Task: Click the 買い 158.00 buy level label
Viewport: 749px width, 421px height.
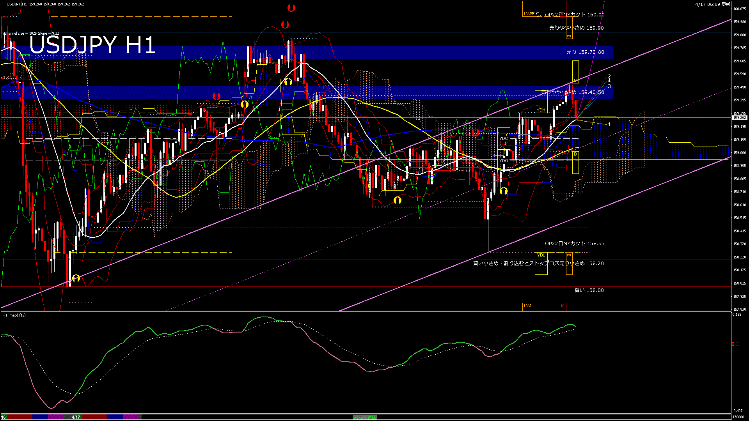Action: [x=589, y=290]
